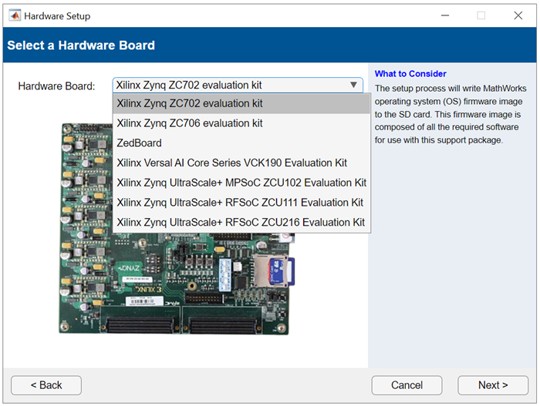Select the RFSoC ZCU216 Evaluation Kit
The height and width of the screenshot is (406, 540).
[241, 223]
